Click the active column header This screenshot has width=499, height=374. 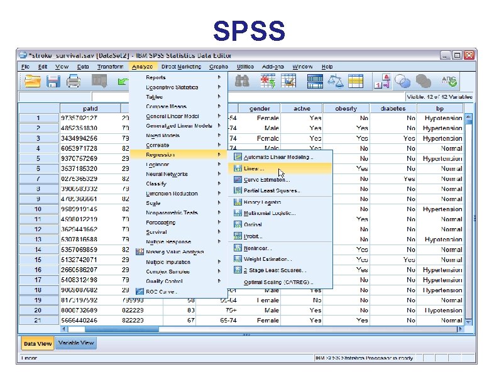tap(302, 109)
